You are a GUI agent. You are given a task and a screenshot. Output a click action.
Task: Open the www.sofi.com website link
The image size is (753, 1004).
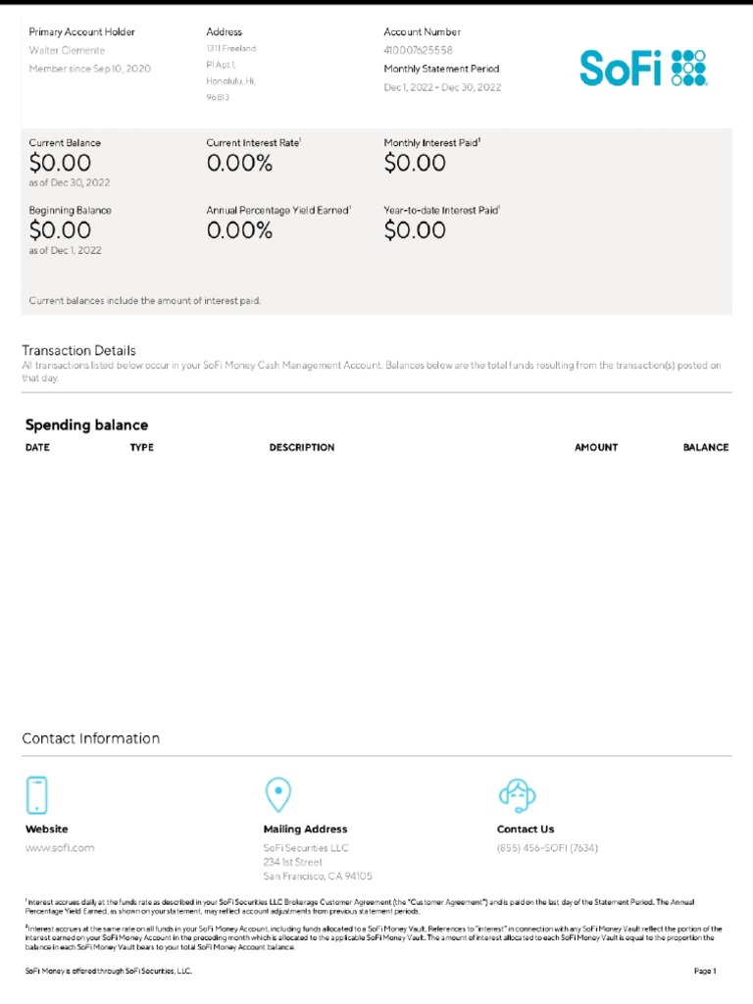click(x=60, y=848)
